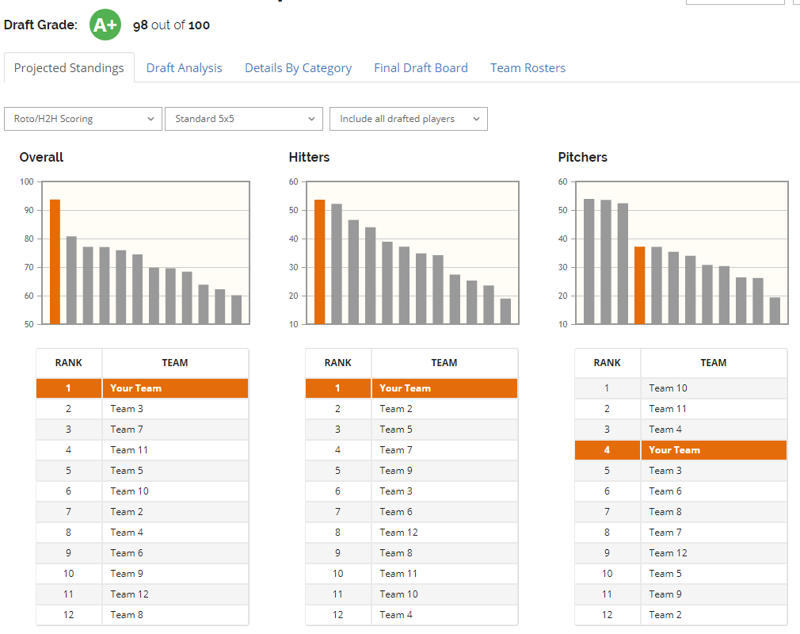Select the Projected Standings tab
This screenshot has width=800, height=634.
(x=69, y=68)
